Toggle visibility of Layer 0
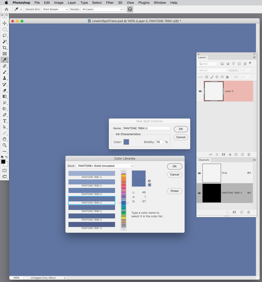 point(200,91)
